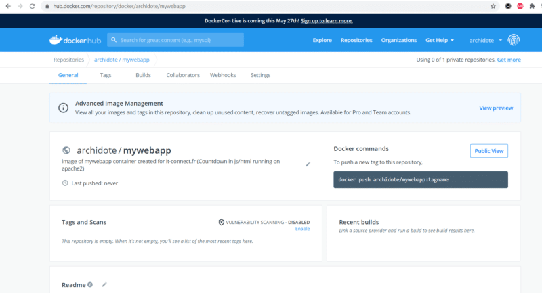This screenshot has height=293, width=542.
Task: Edit repository description with pencil icon
Action: point(308,164)
